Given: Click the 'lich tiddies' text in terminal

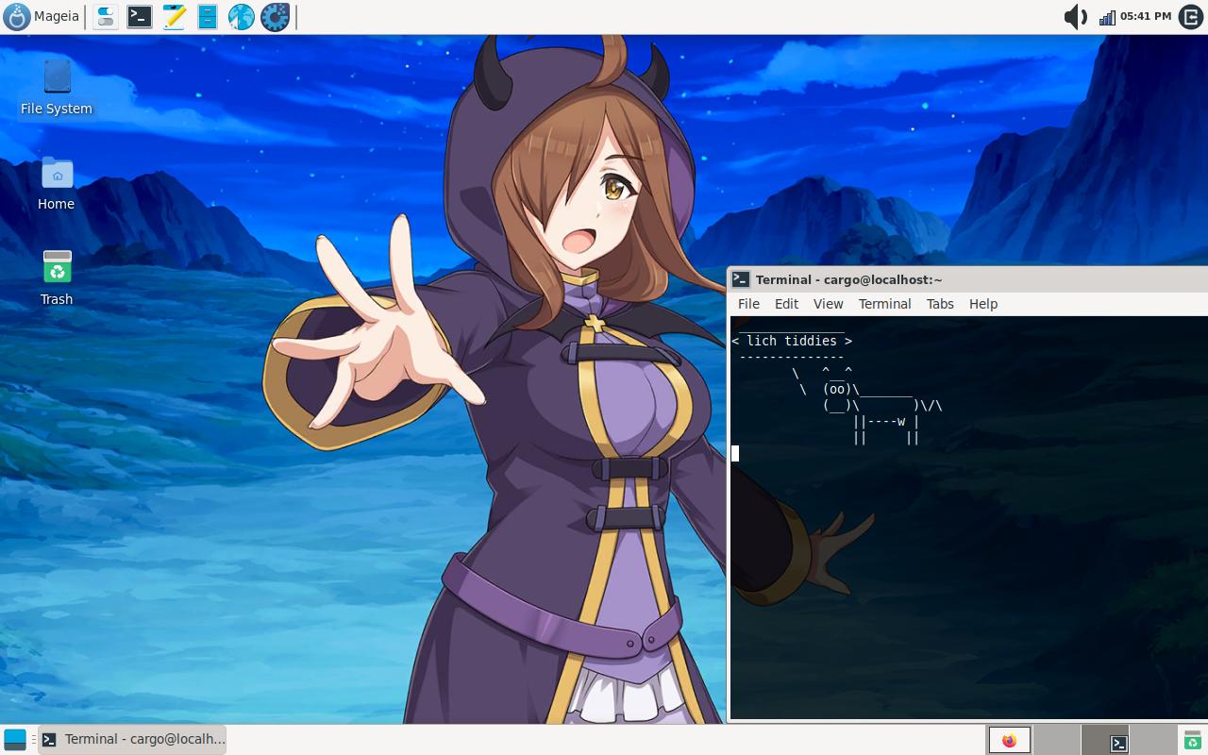Looking at the screenshot, I should pos(792,341).
